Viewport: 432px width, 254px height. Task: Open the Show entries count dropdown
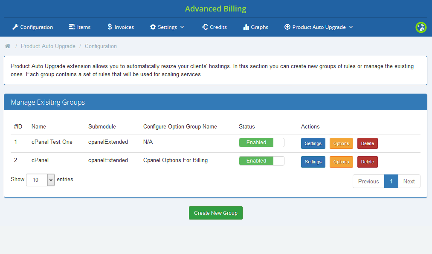(x=41, y=180)
